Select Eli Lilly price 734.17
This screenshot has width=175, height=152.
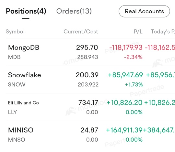88,103
